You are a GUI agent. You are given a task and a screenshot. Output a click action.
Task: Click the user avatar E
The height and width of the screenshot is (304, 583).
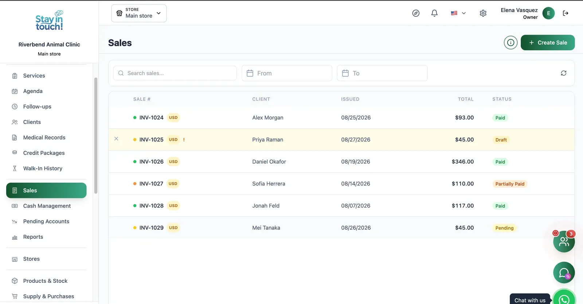point(548,13)
